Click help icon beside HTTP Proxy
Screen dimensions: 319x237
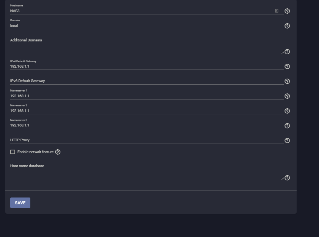click(287, 141)
